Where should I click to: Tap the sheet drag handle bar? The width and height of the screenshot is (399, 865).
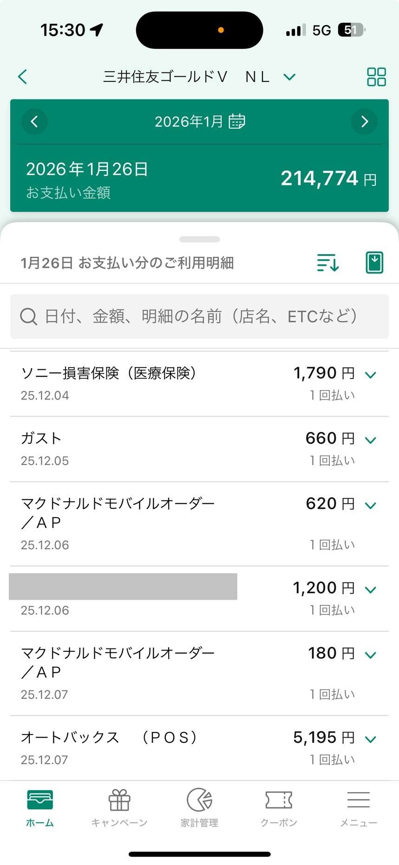tap(199, 239)
